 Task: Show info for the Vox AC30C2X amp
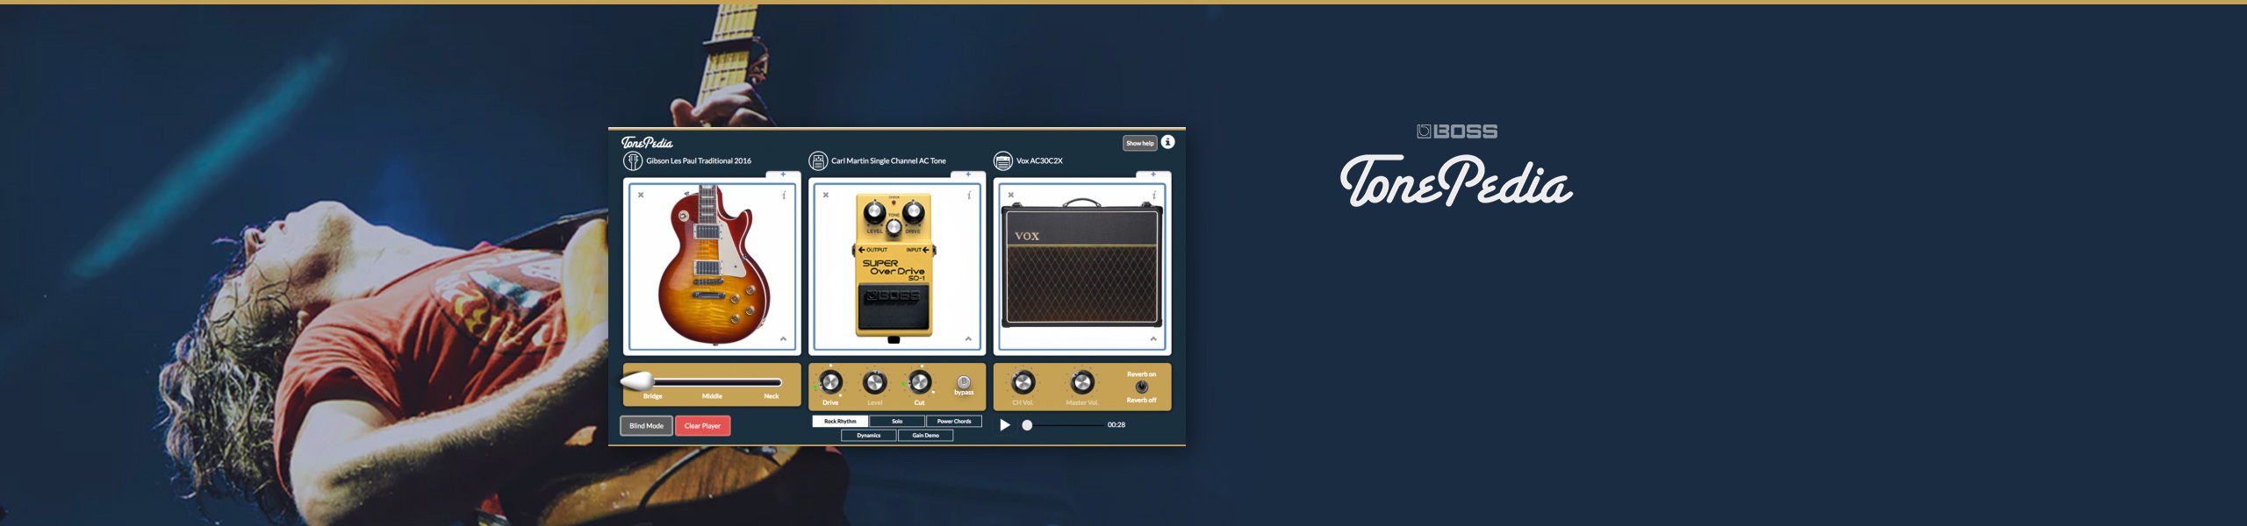coord(1154,195)
